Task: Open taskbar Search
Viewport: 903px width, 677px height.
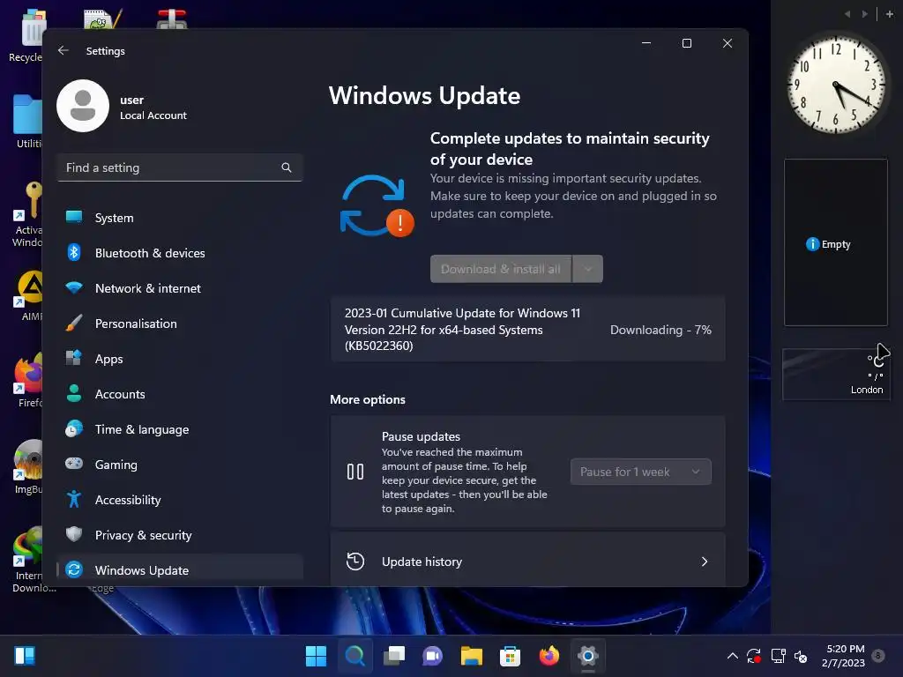Action: click(x=354, y=656)
